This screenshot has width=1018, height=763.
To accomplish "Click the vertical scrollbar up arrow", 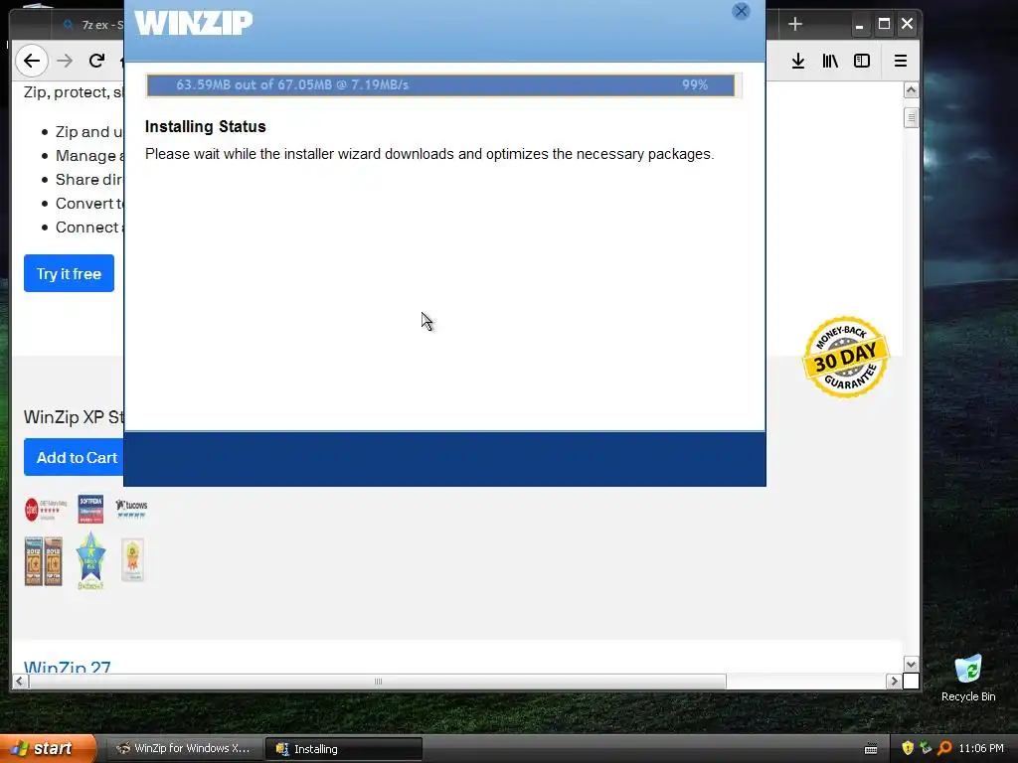I will (x=911, y=90).
